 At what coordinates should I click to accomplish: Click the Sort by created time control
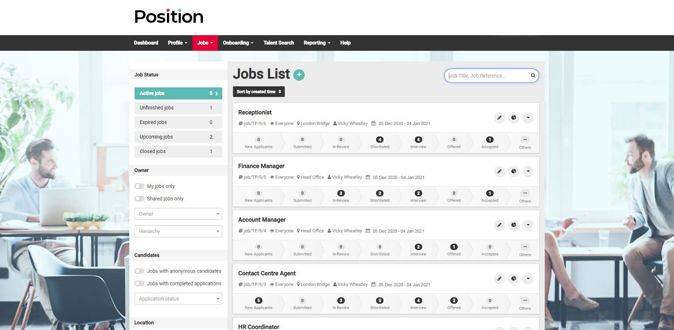258,91
